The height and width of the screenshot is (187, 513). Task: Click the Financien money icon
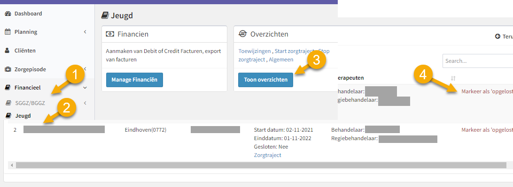click(x=110, y=34)
